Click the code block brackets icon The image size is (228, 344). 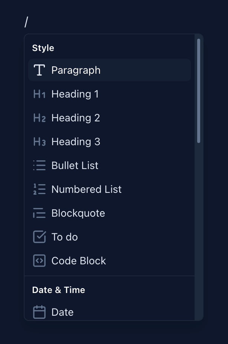39,261
